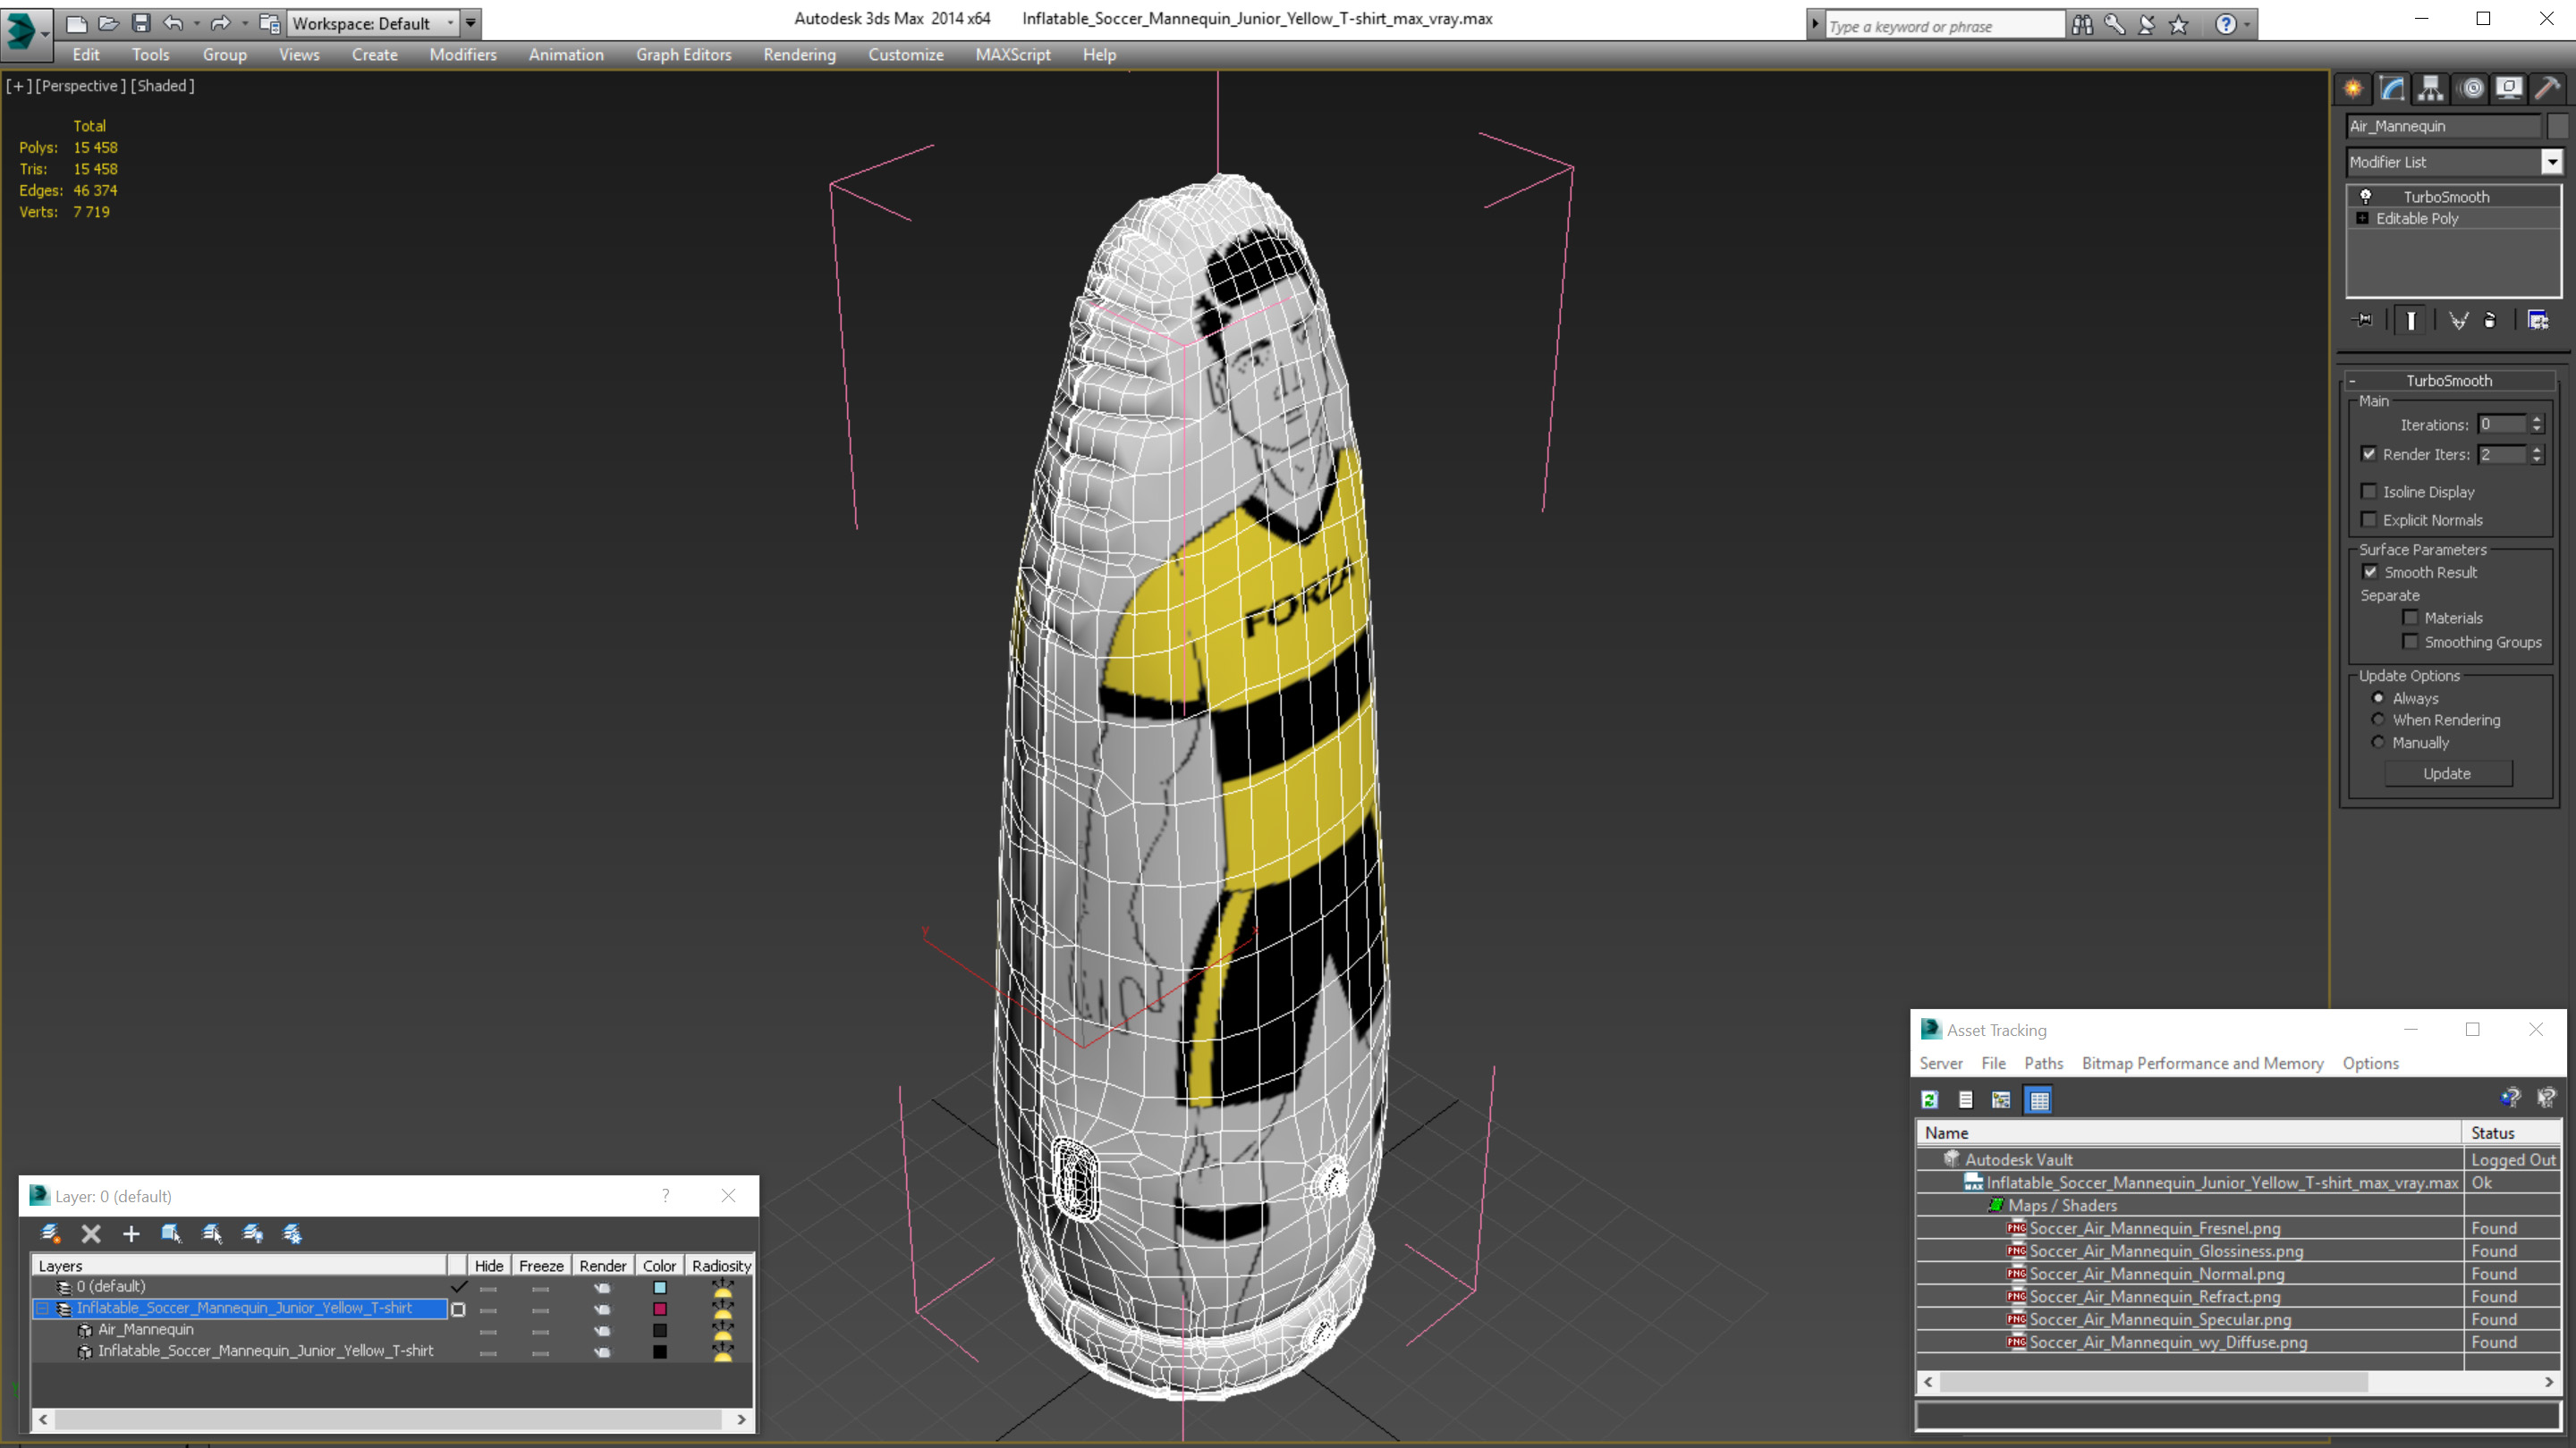
Task: Open Configure Modifier Sets icon
Action: coord(2538,320)
